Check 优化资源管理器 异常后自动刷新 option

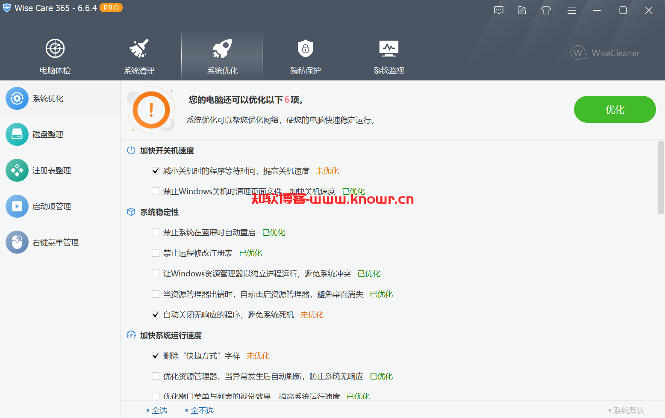(x=156, y=376)
